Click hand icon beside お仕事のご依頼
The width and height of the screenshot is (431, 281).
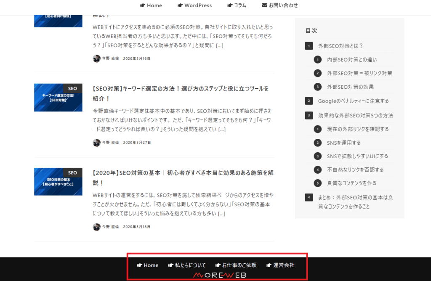point(218,265)
